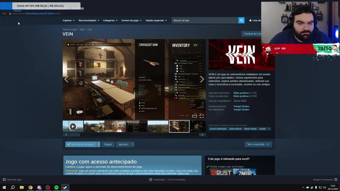Click Downloads 3 de 3 concluídos text
This screenshot has height=191, width=340.
click(169, 180)
